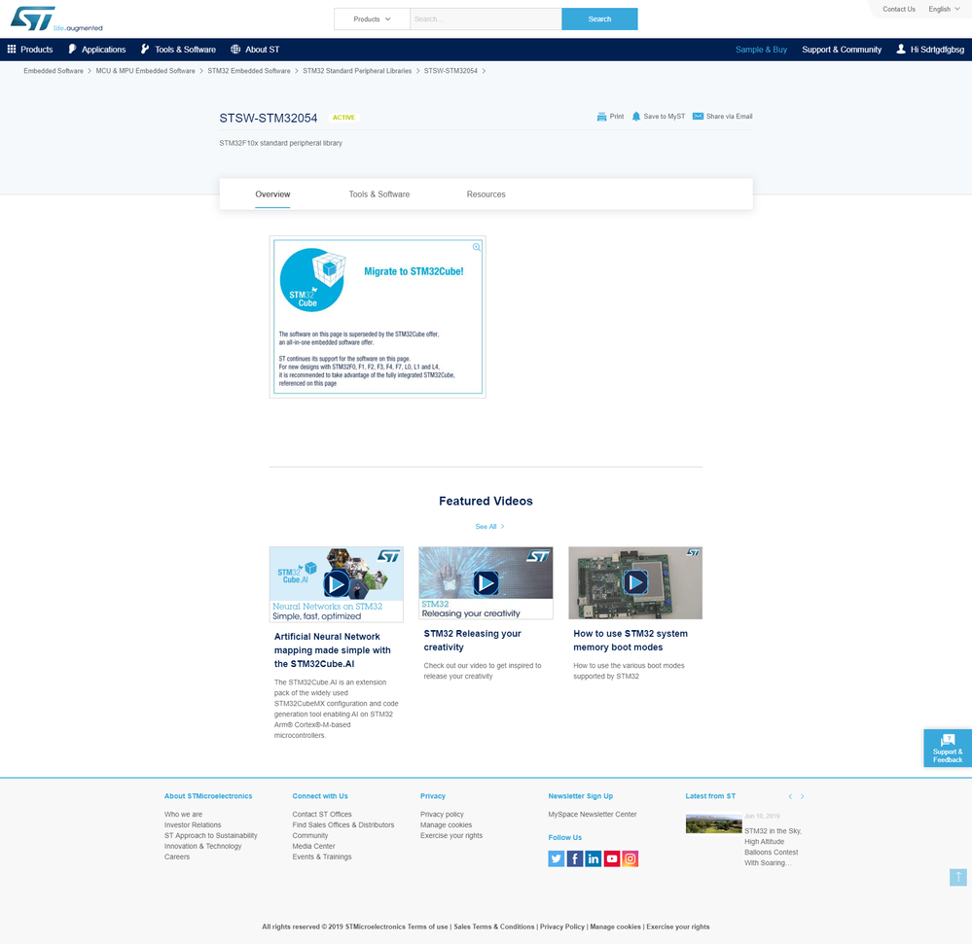This screenshot has height=944, width=972.
Task: Open the Twitter icon
Action: coord(556,858)
